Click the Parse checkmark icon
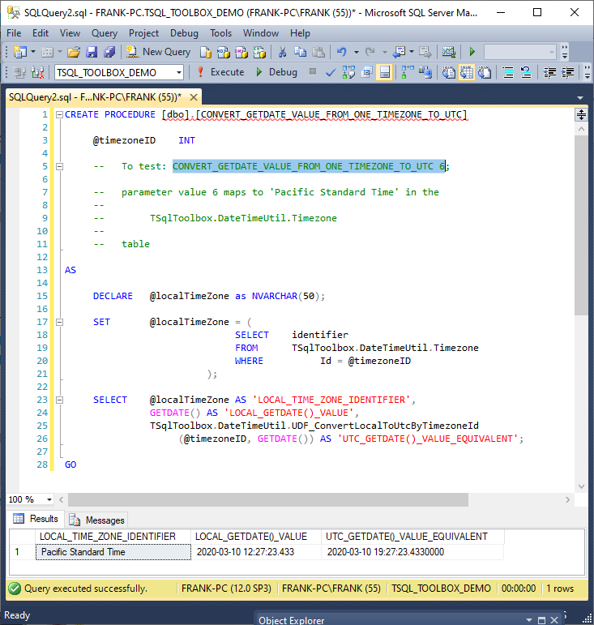This screenshot has height=625, width=594. point(331,72)
